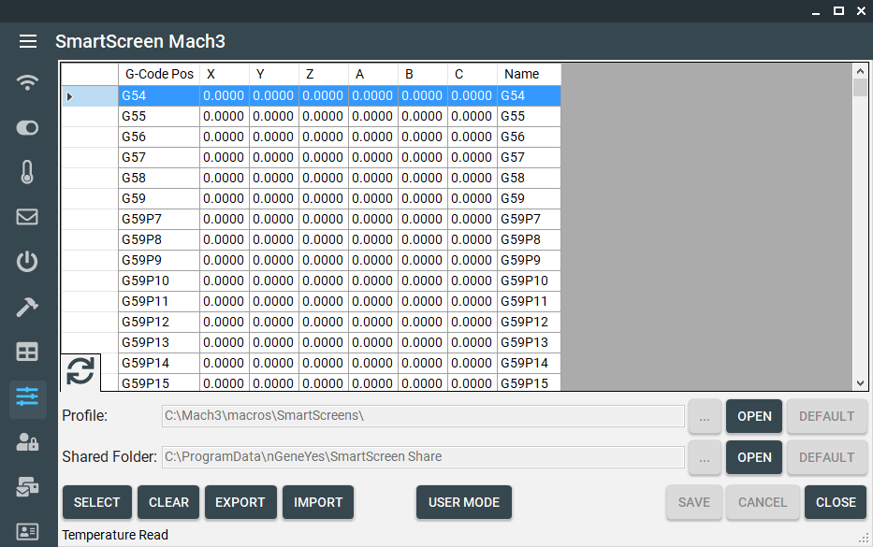Click the power sidebar icon
The width and height of the screenshot is (873, 547).
click(x=28, y=262)
